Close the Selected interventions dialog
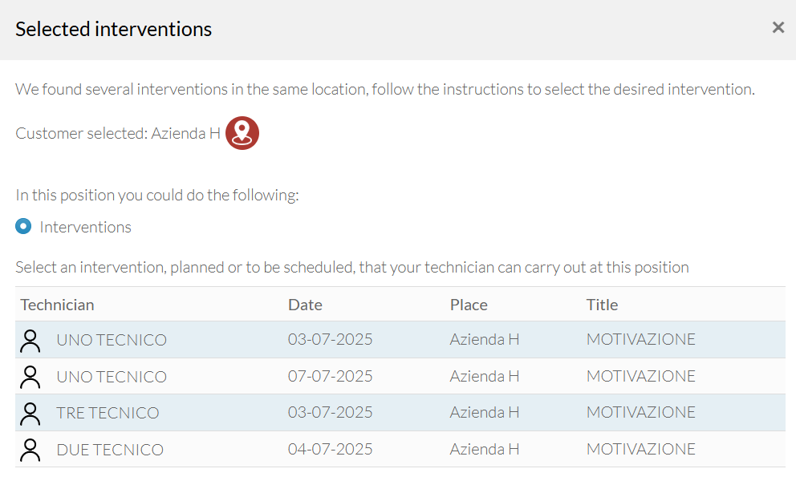Image resolution: width=796 pixels, height=493 pixels. (x=778, y=27)
